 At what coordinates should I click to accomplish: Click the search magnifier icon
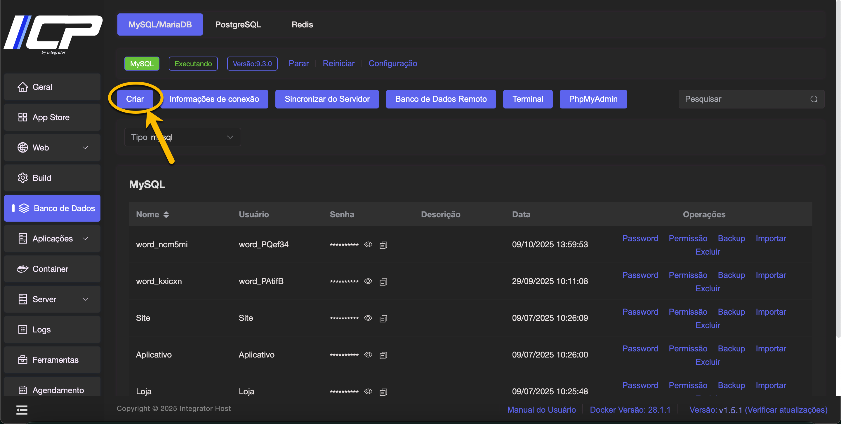(x=814, y=99)
